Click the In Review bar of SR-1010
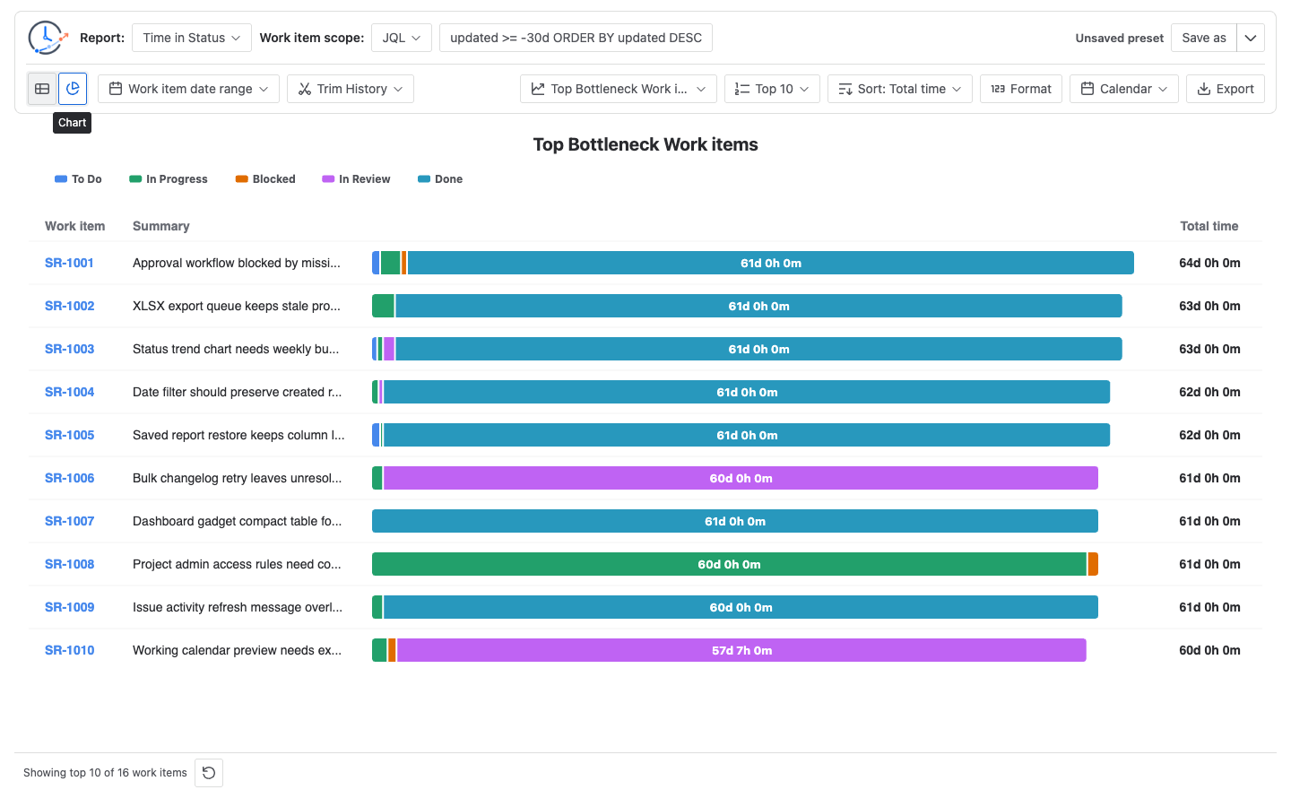Image resolution: width=1291 pixels, height=807 pixels. (741, 650)
